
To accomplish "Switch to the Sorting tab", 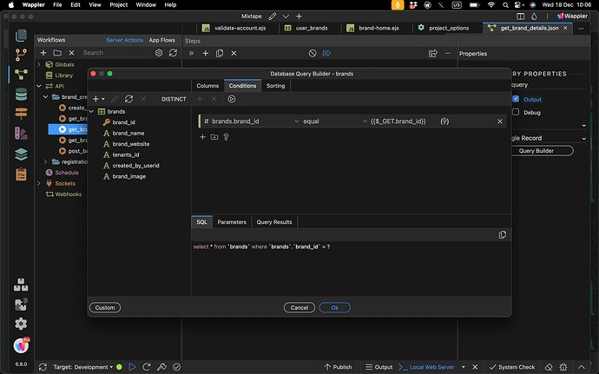I will [275, 86].
